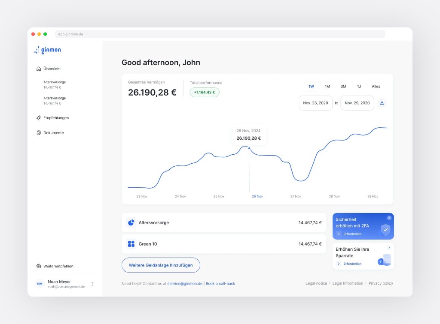Switch to the Alles view
Screen dimensions: 440x324
pyautogui.click(x=376, y=86)
